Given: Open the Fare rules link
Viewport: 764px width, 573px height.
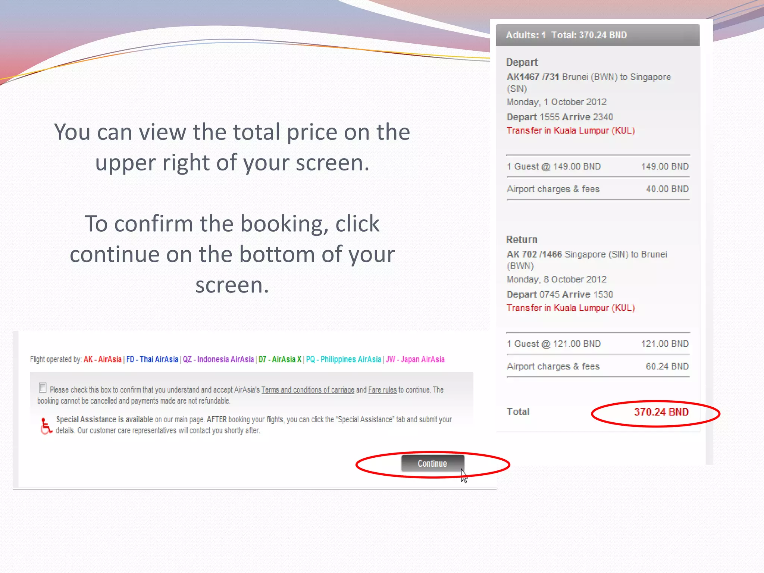Looking at the screenshot, I should [382, 390].
